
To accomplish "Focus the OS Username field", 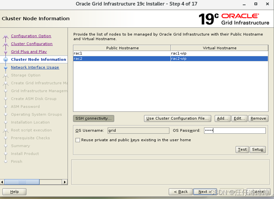I will (x=138, y=131).
